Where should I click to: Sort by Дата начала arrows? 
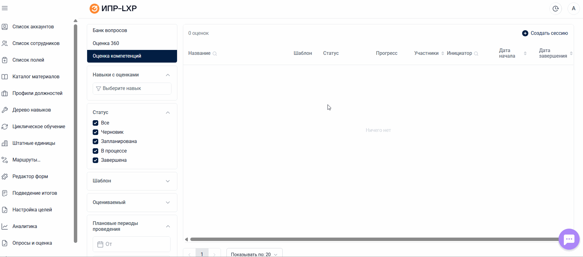point(525,53)
